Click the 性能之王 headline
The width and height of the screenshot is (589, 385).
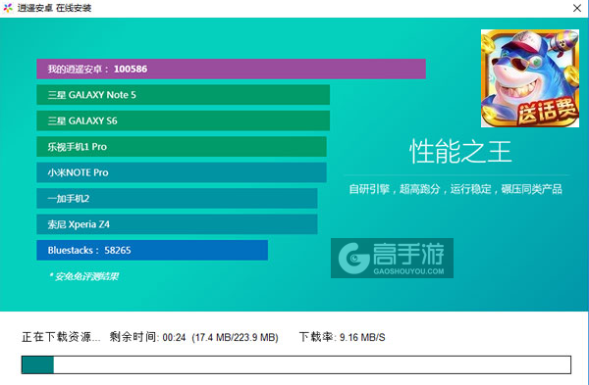[x=460, y=152]
